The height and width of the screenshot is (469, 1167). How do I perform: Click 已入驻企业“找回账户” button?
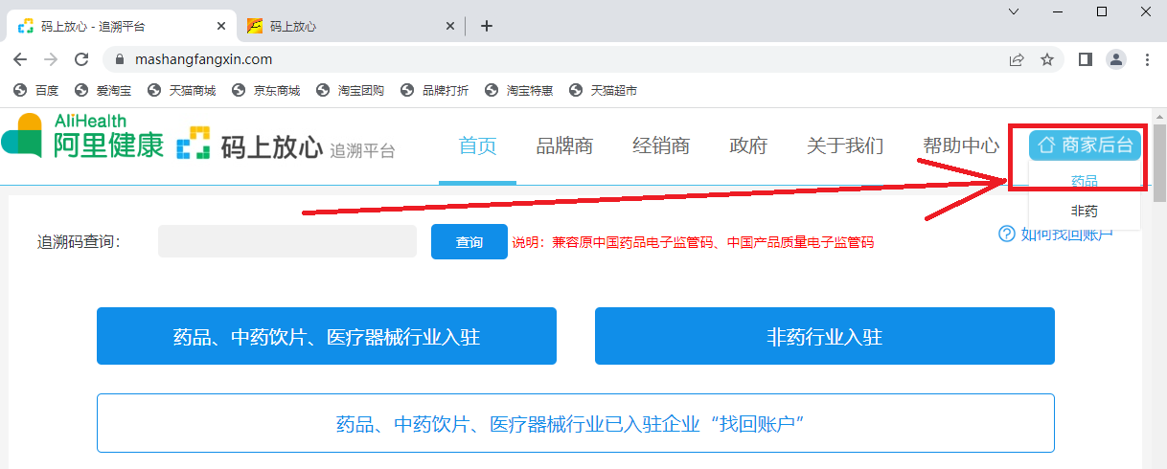pyautogui.click(x=576, y=423)
